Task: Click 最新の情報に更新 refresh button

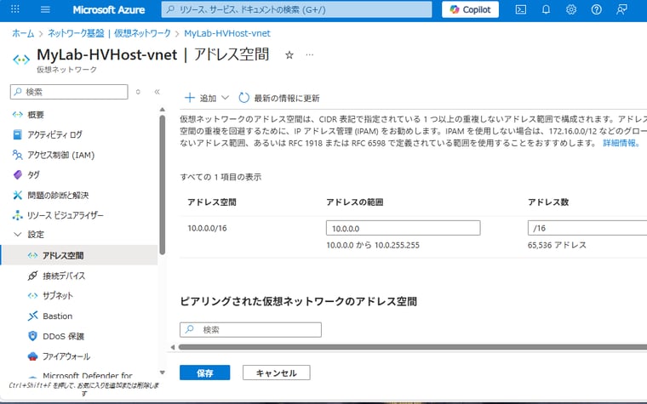Action: [x=279, y=98]
